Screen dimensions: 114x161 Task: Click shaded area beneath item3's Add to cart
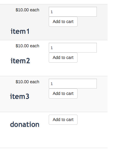(x=63, y=105)
